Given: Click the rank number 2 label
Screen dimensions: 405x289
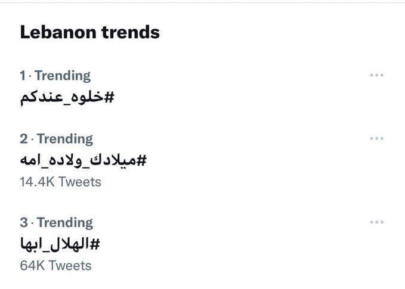Looking at the screenshot, I should tap(24, 139).
